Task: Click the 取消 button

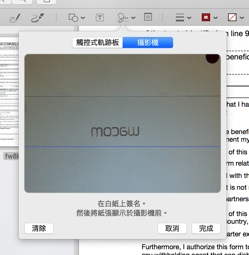Action: (x=172, y=228)
